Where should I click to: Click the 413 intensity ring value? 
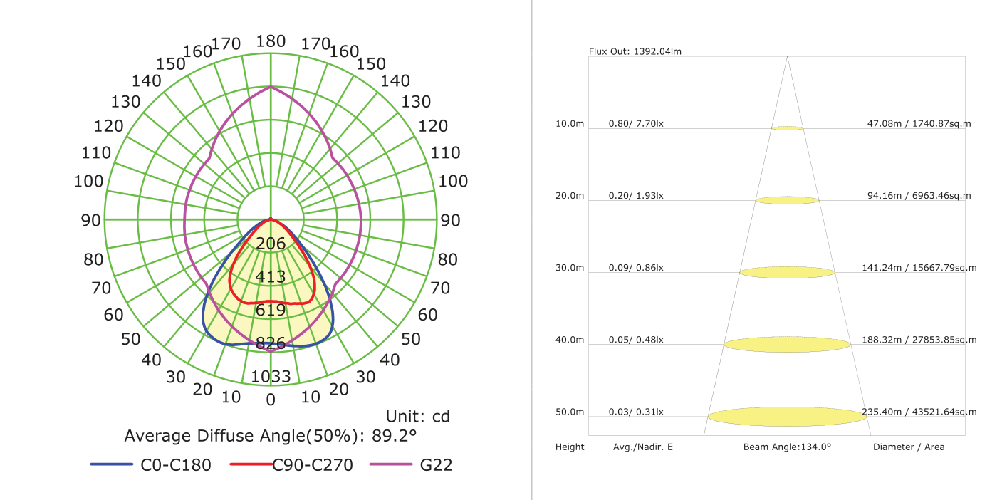(271, 277)
